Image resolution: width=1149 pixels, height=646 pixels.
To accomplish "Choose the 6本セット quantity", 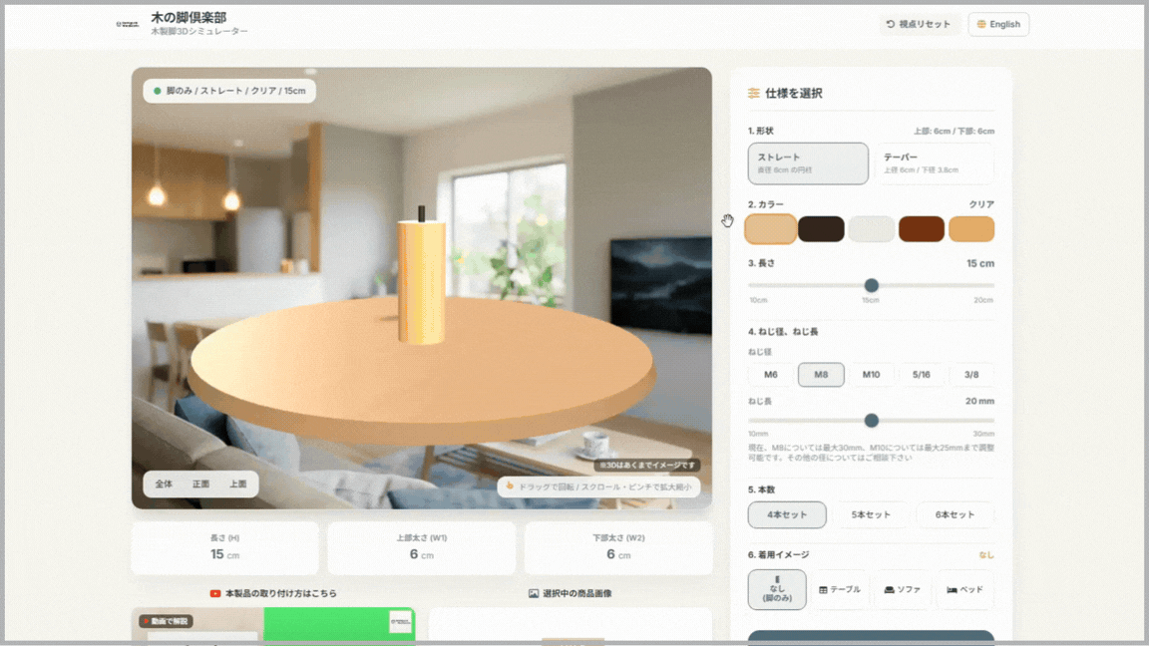I will click(x=955, y=514).
